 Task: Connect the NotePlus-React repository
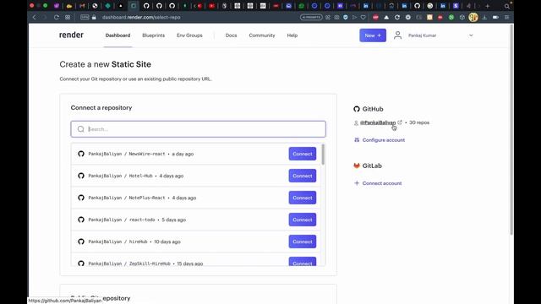tap(303, 198)
